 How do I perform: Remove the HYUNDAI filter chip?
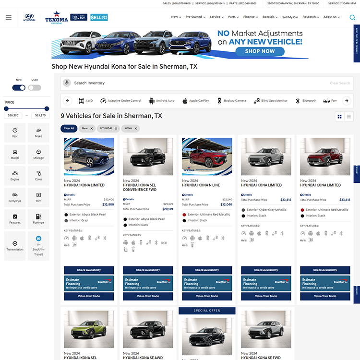click(x=116, y=129)
